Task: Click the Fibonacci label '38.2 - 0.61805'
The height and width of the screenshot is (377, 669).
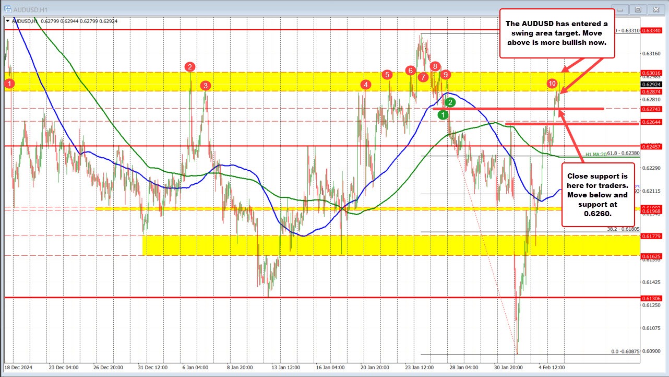Action: [x=623, y=229]
